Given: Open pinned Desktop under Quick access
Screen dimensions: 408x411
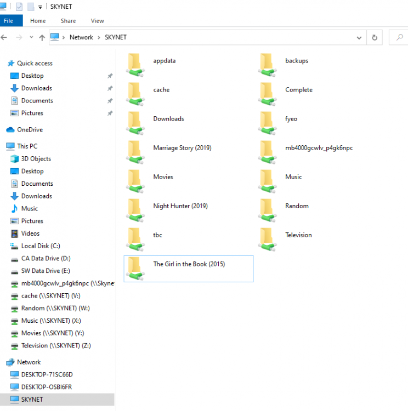Looking at the screenshot, I should [32, 76].
